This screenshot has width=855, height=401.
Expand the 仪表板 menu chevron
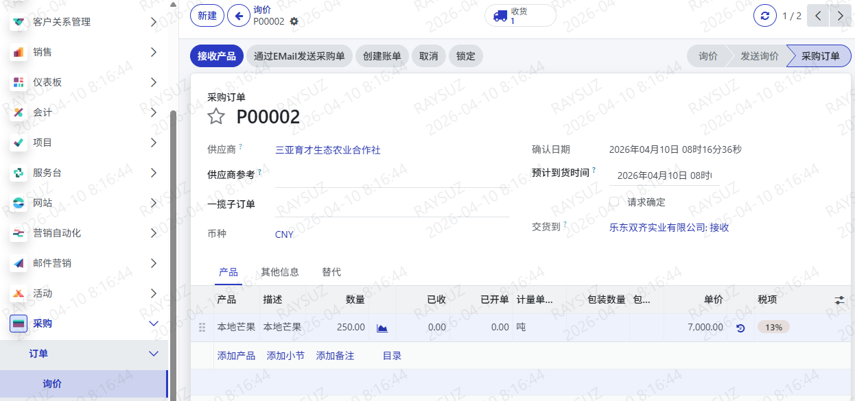pos(153,82)
